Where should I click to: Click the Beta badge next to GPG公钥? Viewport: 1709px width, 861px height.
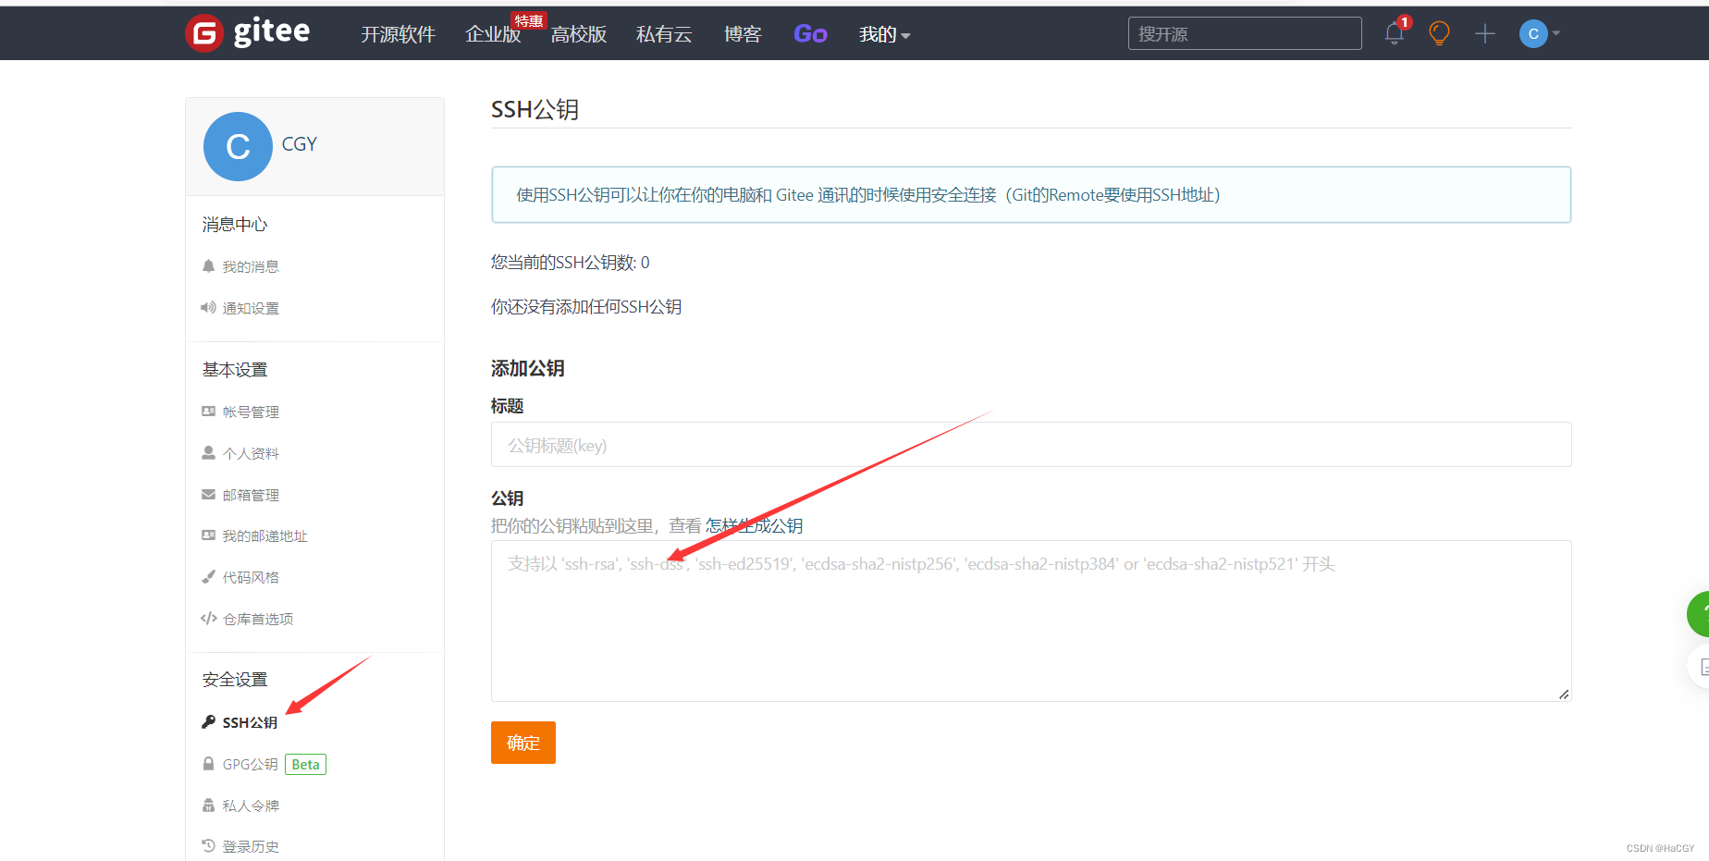click(x=305, y=764)
